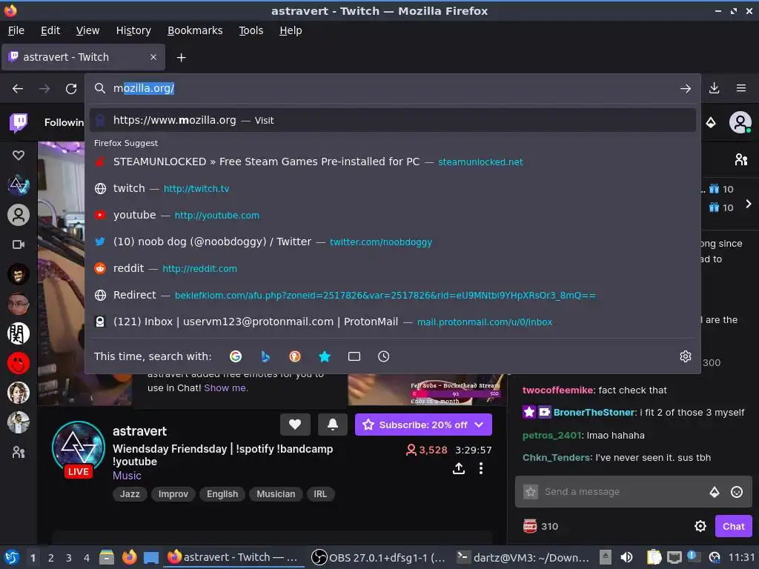Open the Firefox hamburger menu
Screen dimensions: 759x569
741,88
